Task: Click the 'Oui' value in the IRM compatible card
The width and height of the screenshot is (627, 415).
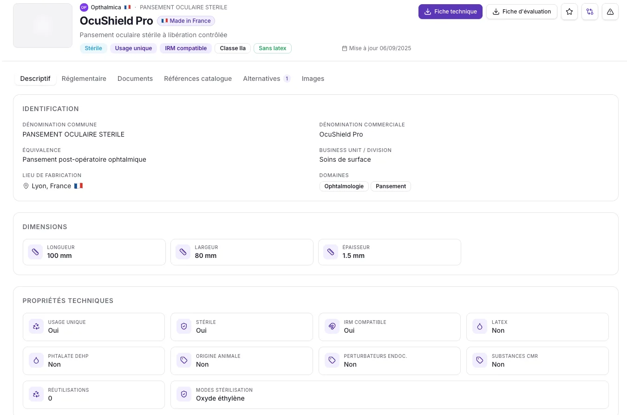Action: (x=349, y=330)
